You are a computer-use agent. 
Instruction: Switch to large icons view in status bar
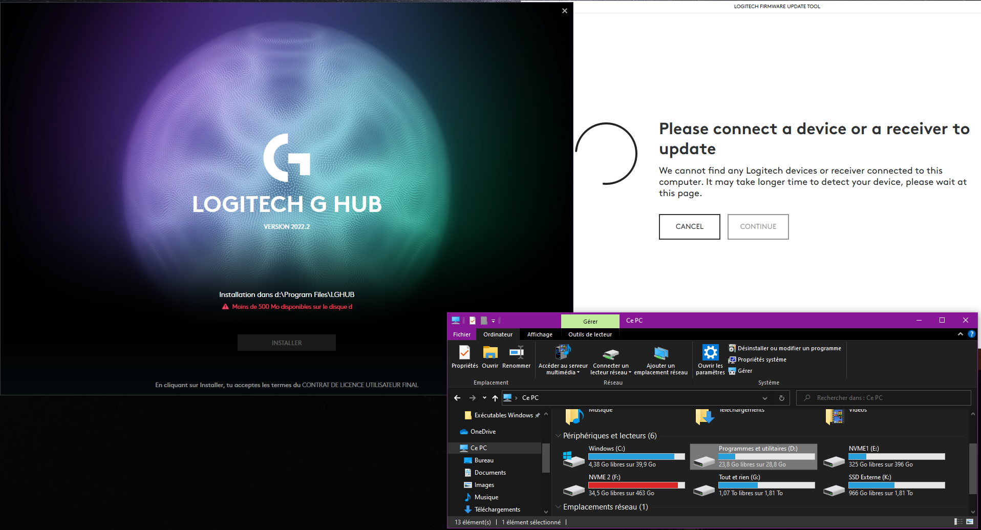970,522
